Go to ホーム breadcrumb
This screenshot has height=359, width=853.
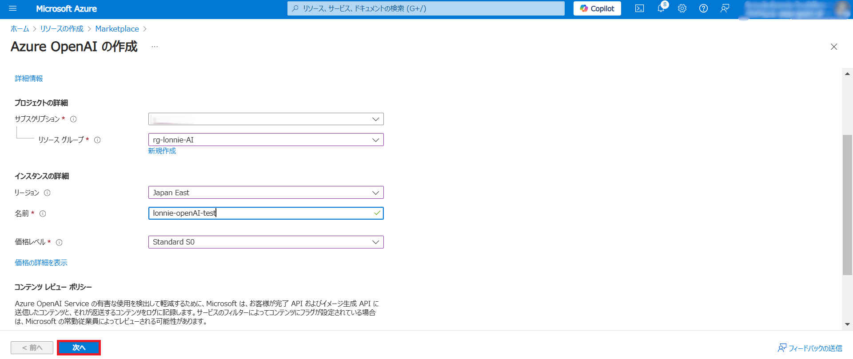[x=20, y=29]
